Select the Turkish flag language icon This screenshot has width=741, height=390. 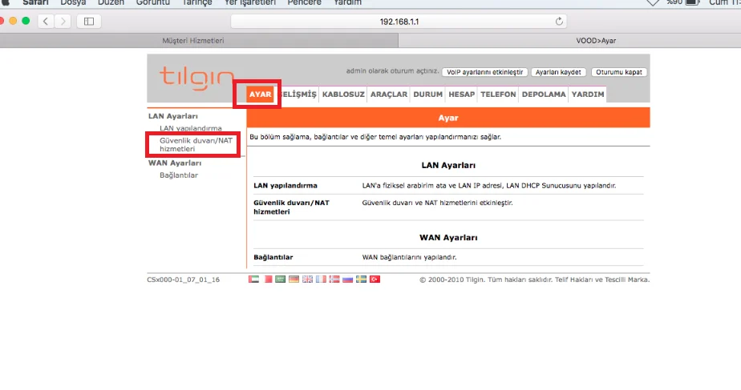pyautogui.click(x=375, y=279)
